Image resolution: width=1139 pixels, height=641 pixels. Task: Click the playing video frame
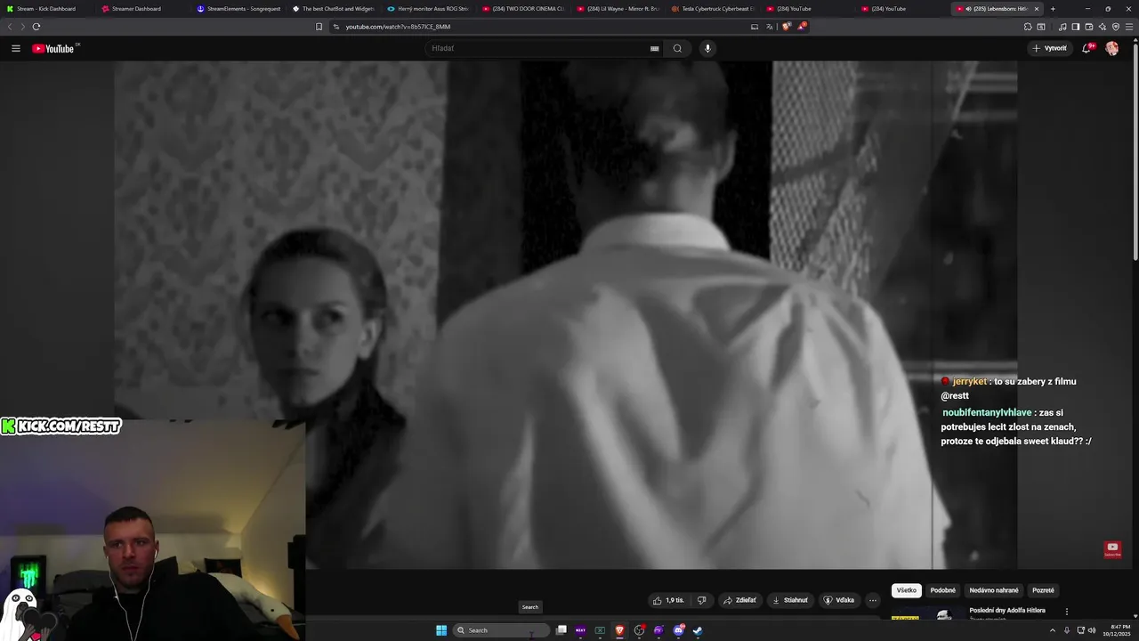(565, 314)
